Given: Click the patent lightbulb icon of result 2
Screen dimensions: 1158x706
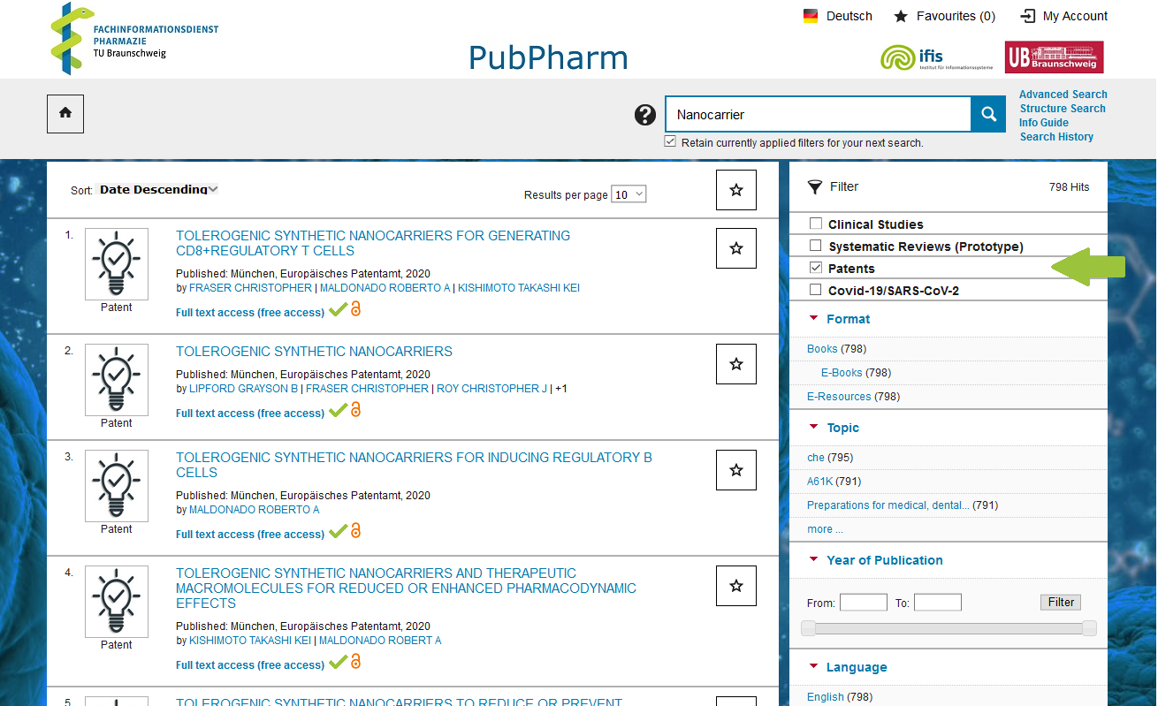Looking at the screenshot, I should [x=117, y=379].
